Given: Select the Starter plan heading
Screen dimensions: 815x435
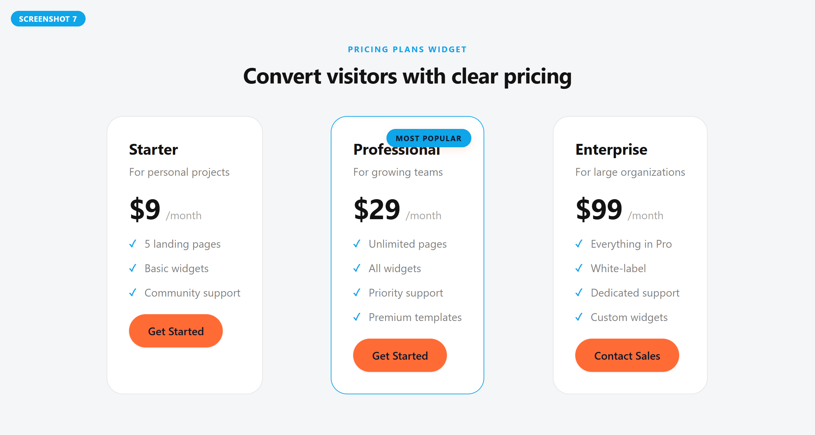Looking at the screenshot, I should 153,149.
